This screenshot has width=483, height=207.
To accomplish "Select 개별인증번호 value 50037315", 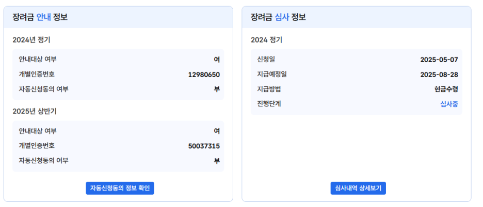I will (x=204, y=146).
